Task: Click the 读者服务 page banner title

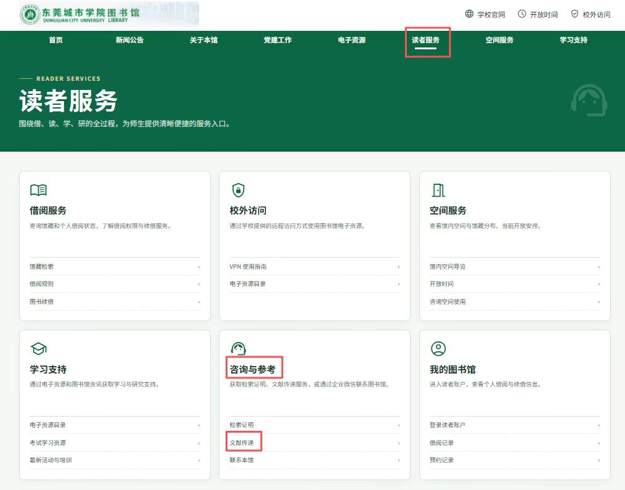Action: (68, 101)
